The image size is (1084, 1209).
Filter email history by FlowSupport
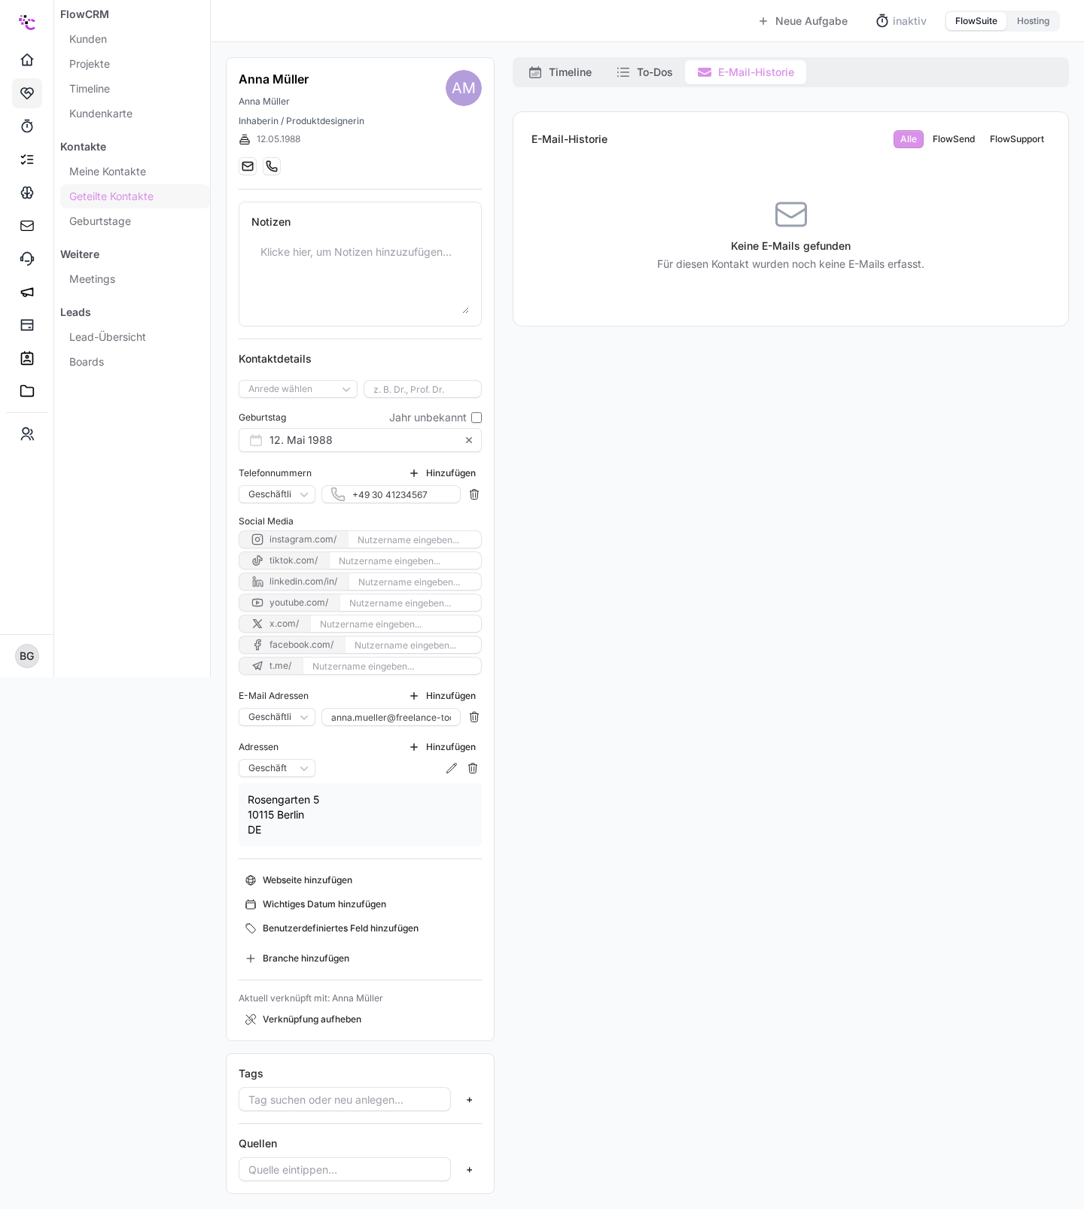click(1017, 139)
